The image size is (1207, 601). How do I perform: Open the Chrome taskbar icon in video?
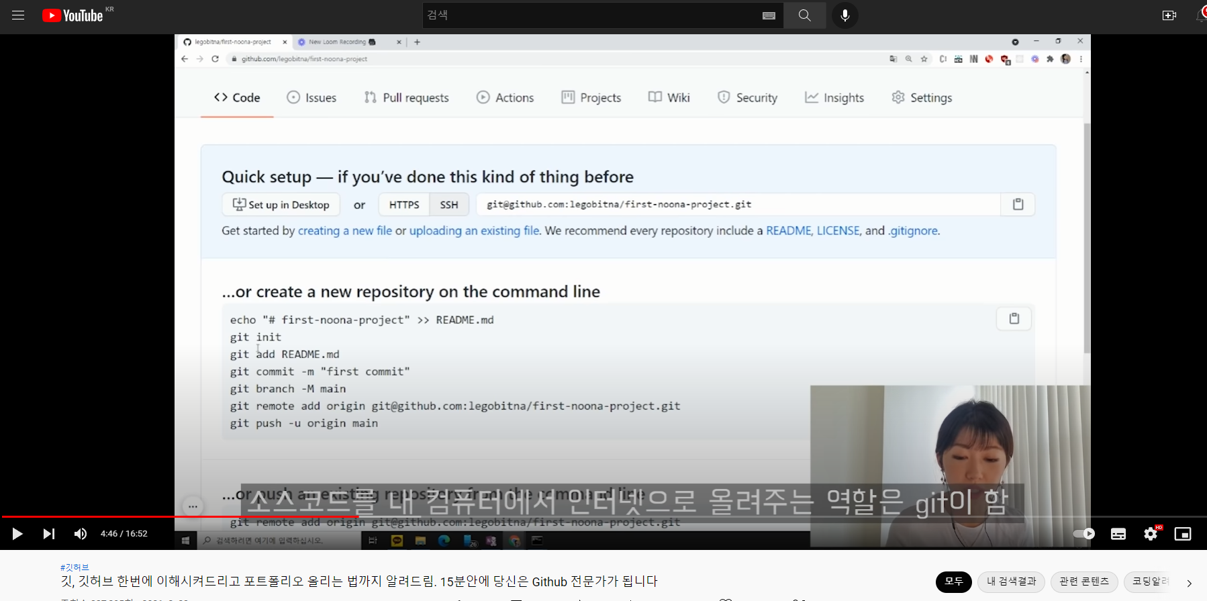pyautogui.click(x=515, y=541)
